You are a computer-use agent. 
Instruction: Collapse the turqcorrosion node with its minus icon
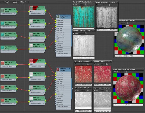click(x=70, y=16)
